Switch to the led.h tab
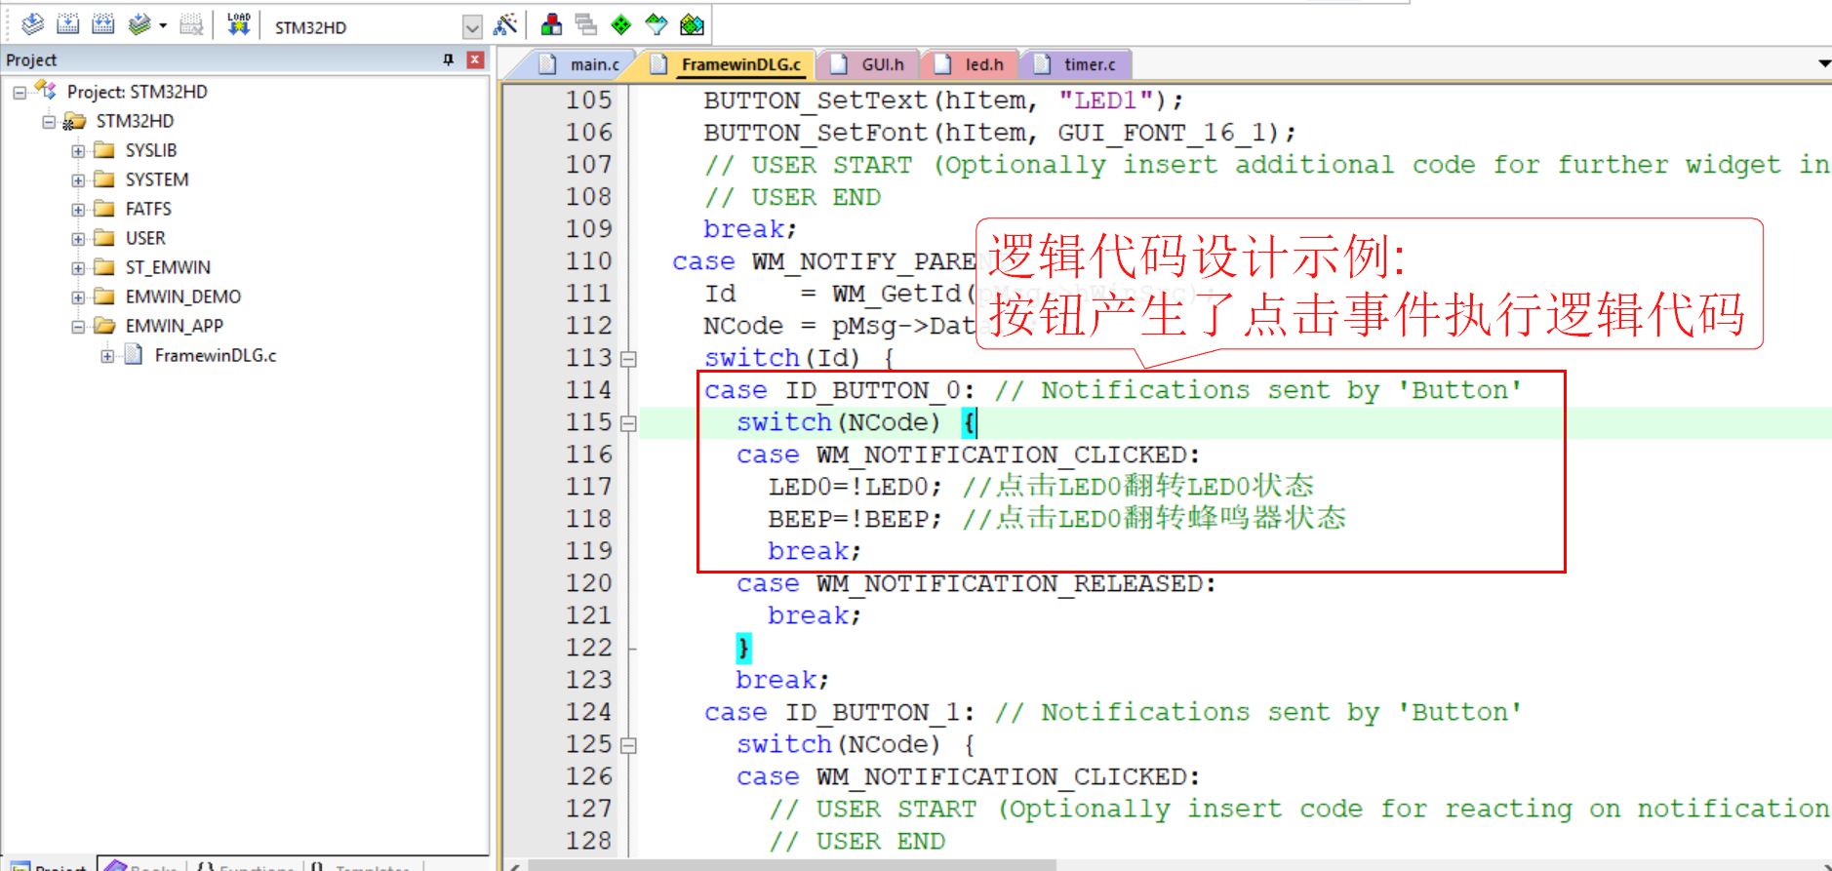Viewport: 1832px width, 871px height. click(970, 64)
